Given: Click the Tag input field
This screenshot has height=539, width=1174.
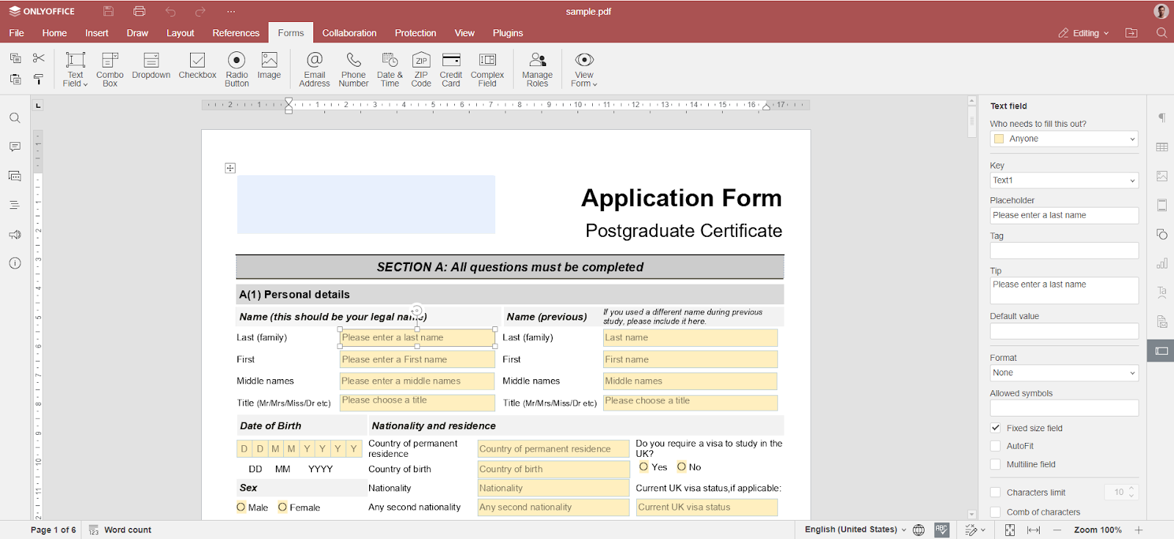Looking at the screenshot, I should 1063,251.
